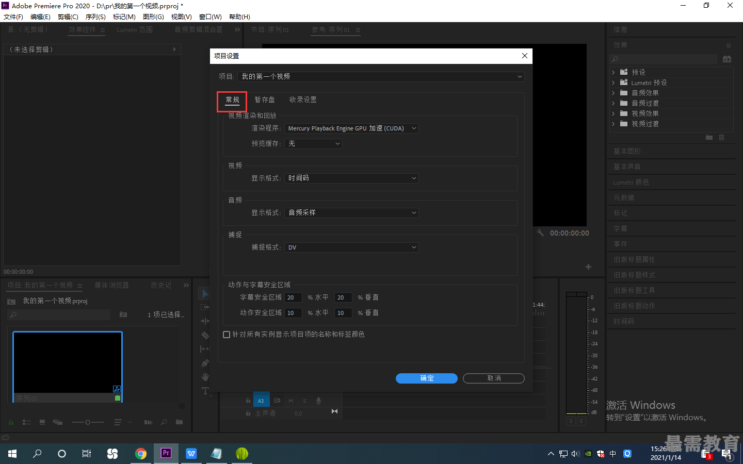
Task: Expand the 音频效果 folder in Effects
Action: coord(613,93)
